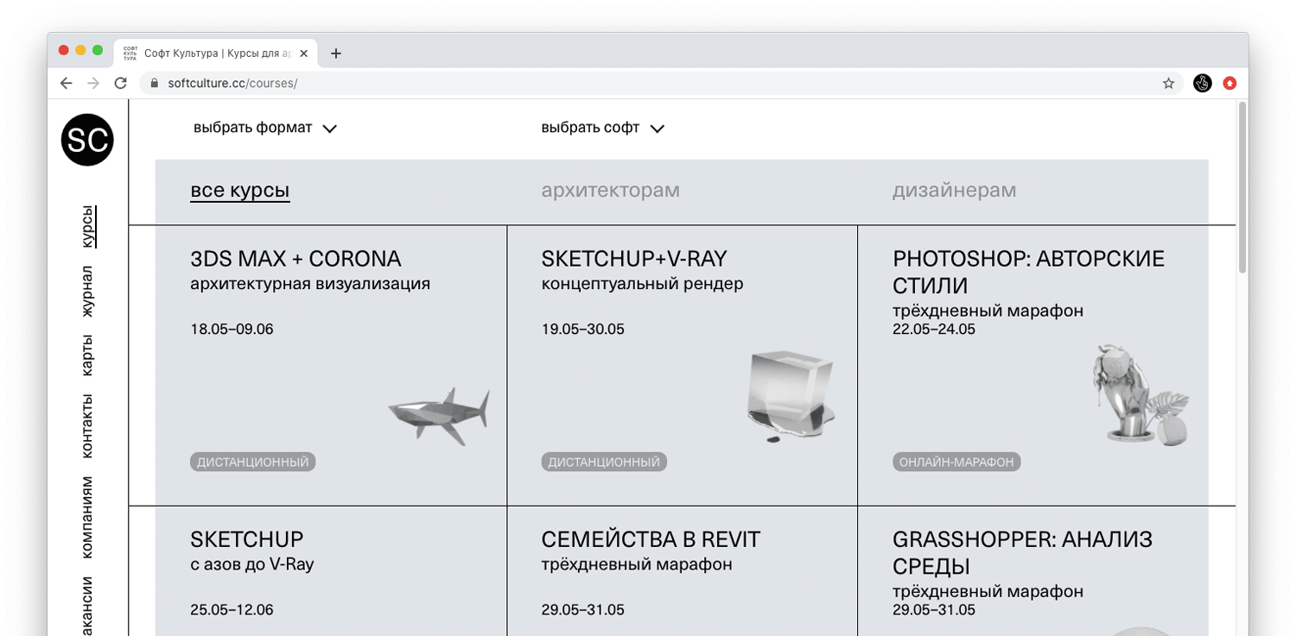The height and width of the screenshot is (636, 1296).
Task: Click трёхдневный марафон under СЕМЕЙСТВА В REVIT
Action: point(637,565)
